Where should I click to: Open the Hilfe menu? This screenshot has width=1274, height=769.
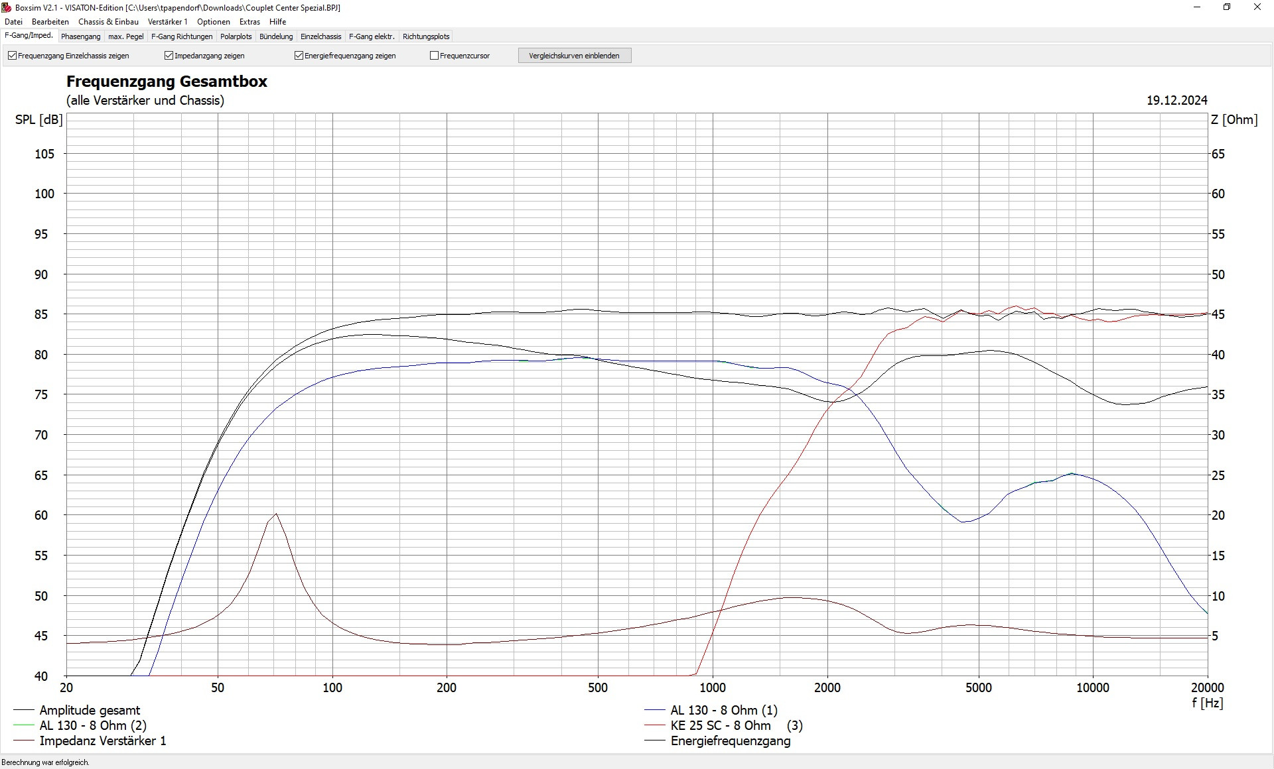coord(277,22)
